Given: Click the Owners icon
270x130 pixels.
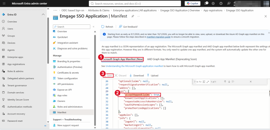Looking at the screenshot, I should click(54, 101).
